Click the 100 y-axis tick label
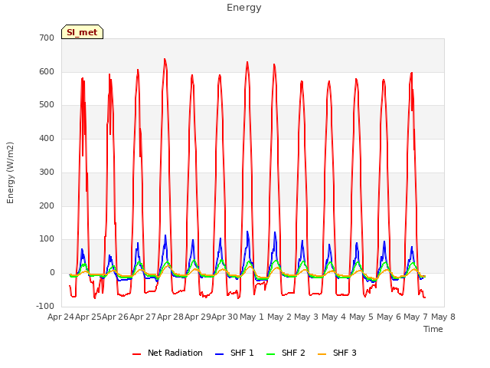Viewport: 490px width, 368px height. 47,239
